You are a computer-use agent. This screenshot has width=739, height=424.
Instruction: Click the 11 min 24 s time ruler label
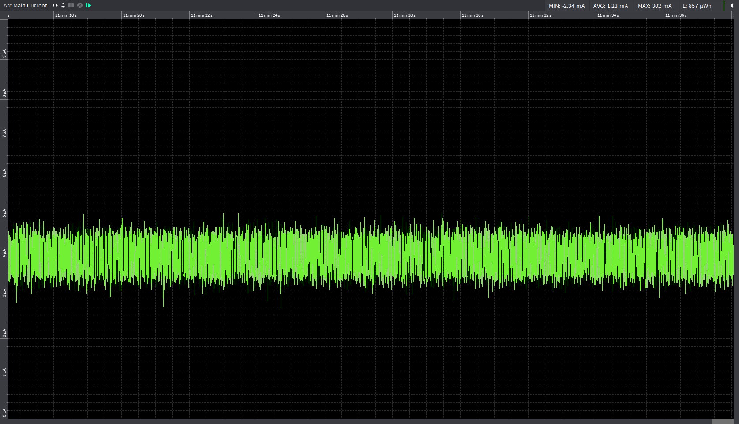click(269, 15)
